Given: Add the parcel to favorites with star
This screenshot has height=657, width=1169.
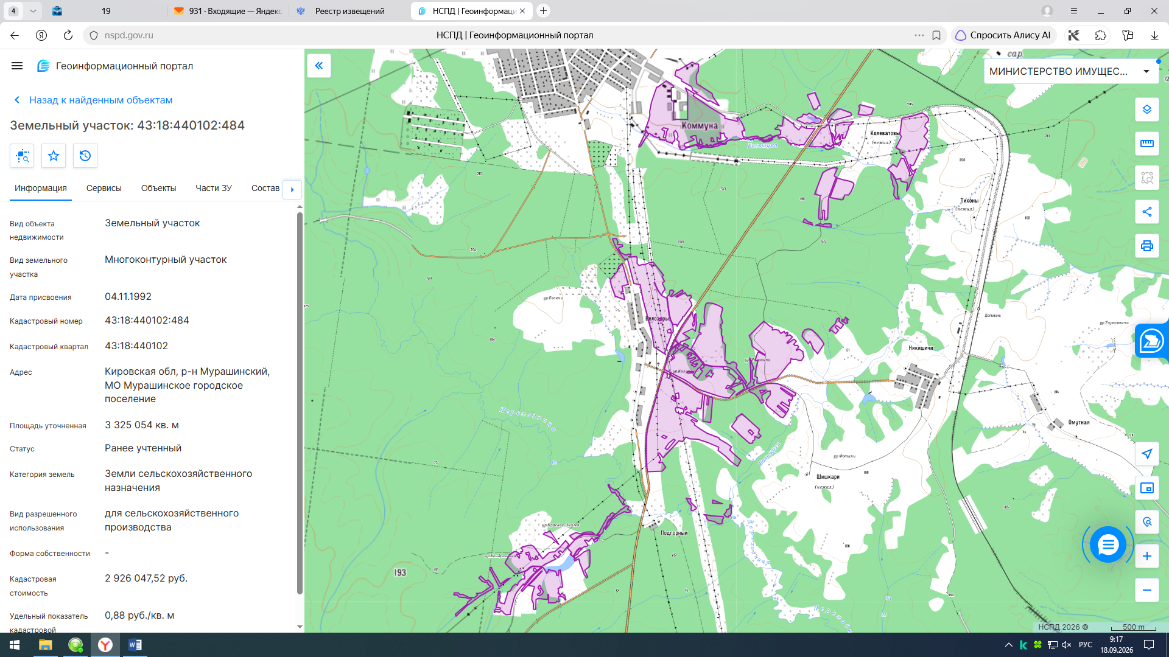Looking at the screenshot, I should tap(54, 156).
